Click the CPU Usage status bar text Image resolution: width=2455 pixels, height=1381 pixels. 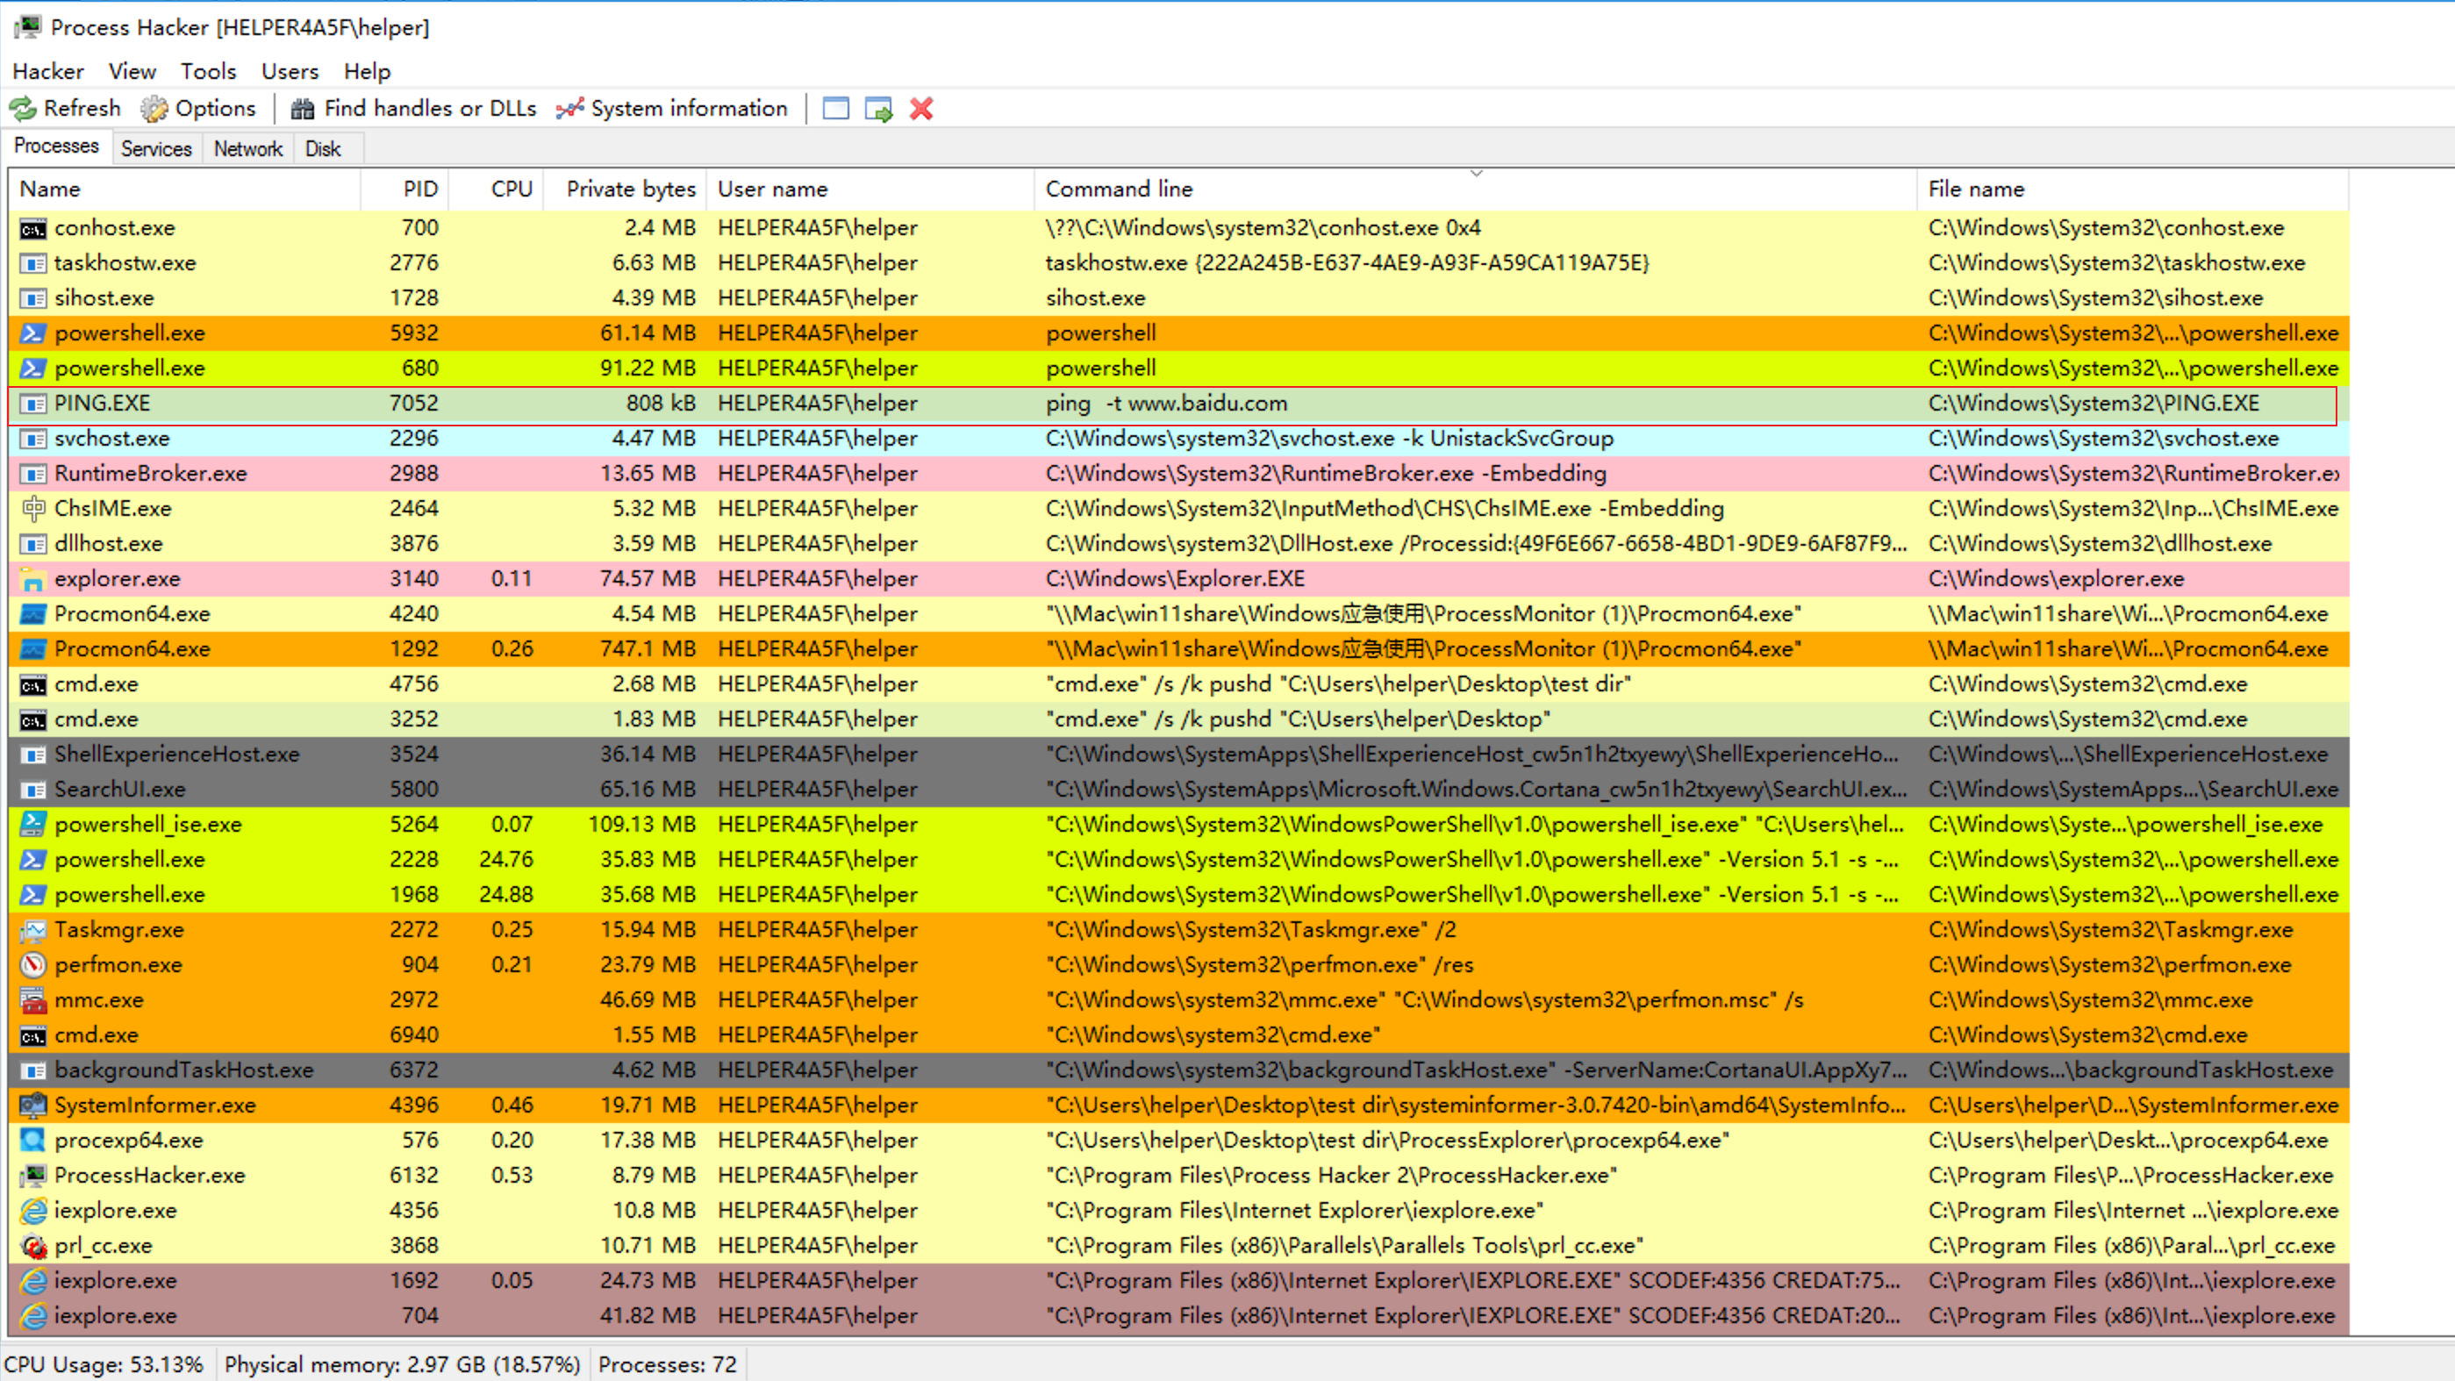tap(104, 1363)
